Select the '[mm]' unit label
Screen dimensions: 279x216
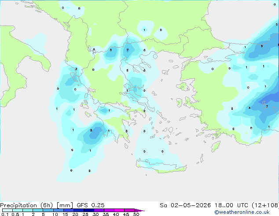[x=65, y=205]
